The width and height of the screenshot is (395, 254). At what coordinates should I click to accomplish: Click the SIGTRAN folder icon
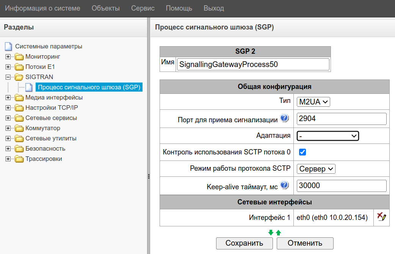point(19,77)
